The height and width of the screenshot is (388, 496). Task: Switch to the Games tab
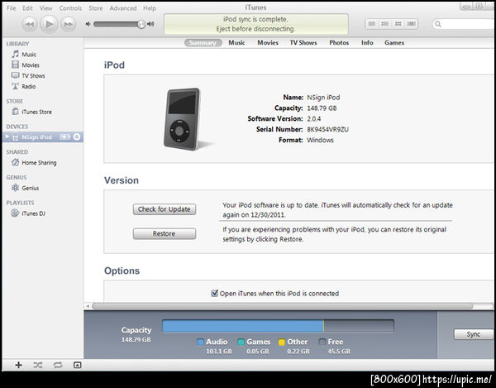pyautogui.click(x=394, y=43)
